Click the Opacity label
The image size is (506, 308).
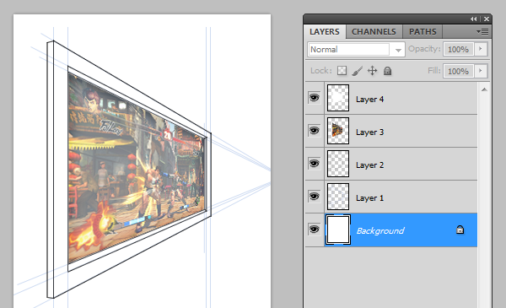coord(424,49)
